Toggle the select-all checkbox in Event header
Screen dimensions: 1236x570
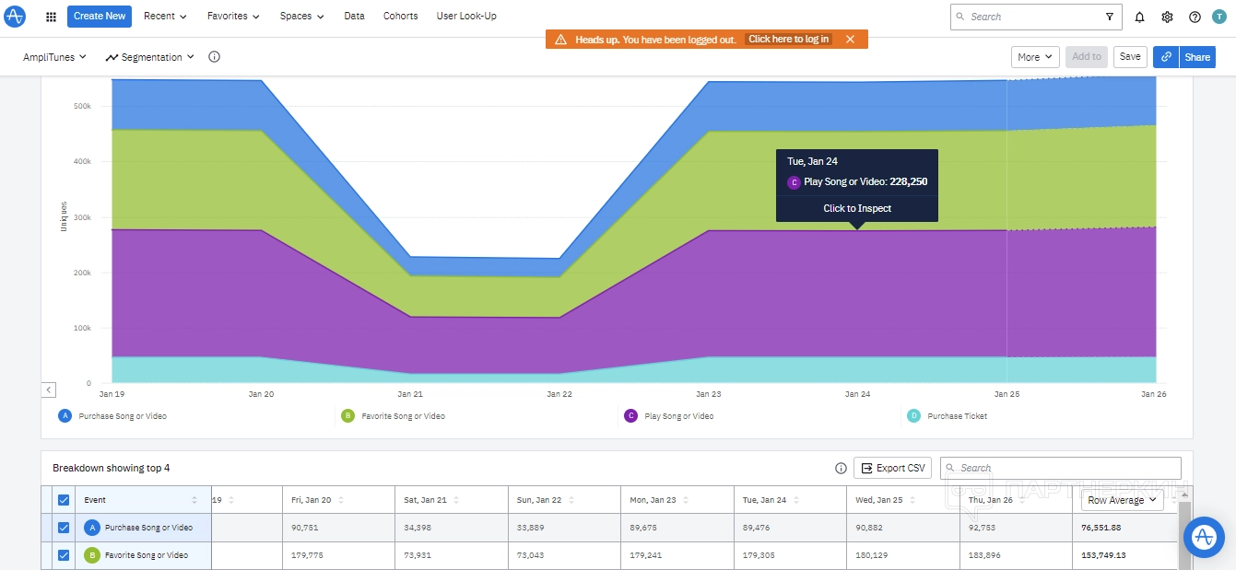pyautogui.click(x=64, y=500)
